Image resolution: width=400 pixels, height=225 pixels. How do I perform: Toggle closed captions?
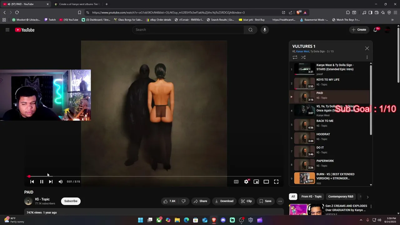[236, 182]
